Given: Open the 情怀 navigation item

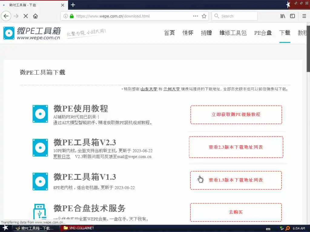Looking at the screenshot, I should (188, 33).
